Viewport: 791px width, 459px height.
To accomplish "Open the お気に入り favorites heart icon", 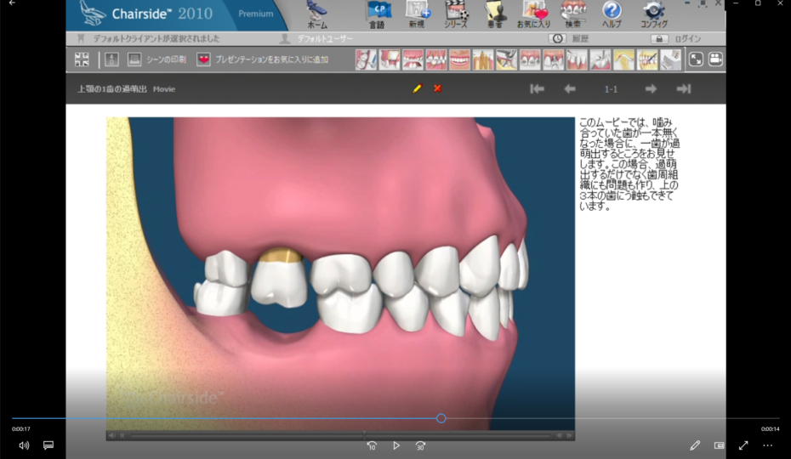I will pyautogui.click(x=534, y=14).
